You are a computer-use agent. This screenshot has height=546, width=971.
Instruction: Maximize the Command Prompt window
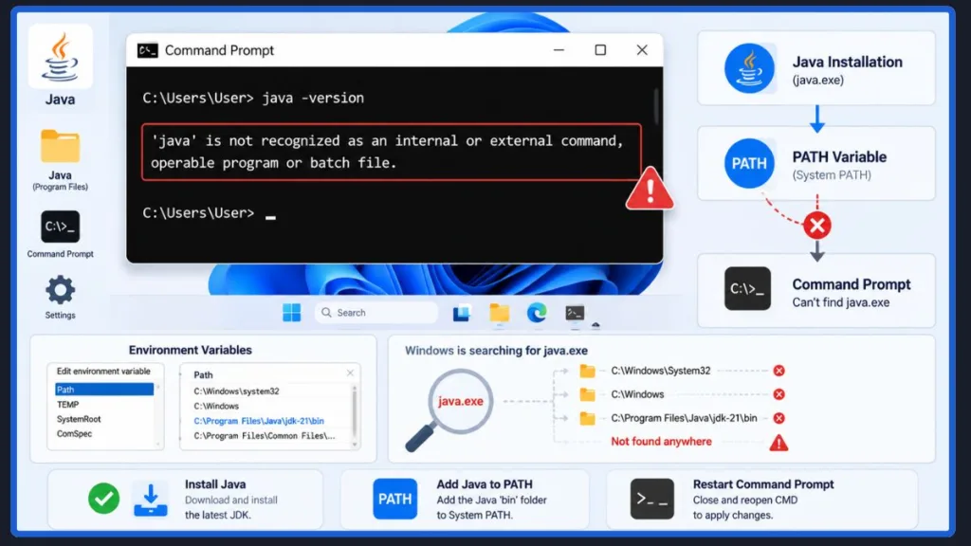tap(600, 50)
